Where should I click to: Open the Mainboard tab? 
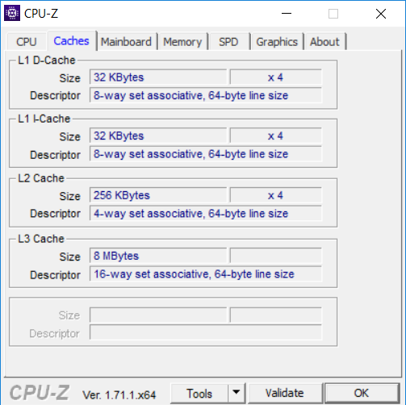click(x=126, y=42)
